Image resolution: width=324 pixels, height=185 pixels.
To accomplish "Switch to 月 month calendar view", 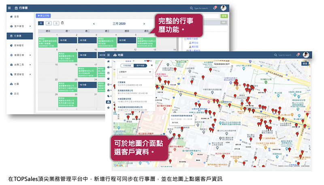I will click(41, 23).
